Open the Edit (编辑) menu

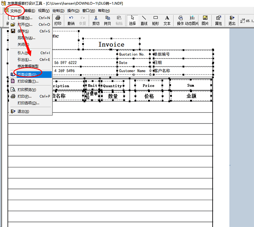point(30,11)
